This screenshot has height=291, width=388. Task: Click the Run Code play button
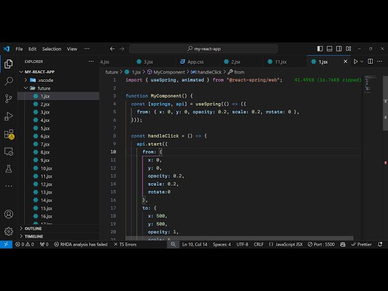(356, 61)
